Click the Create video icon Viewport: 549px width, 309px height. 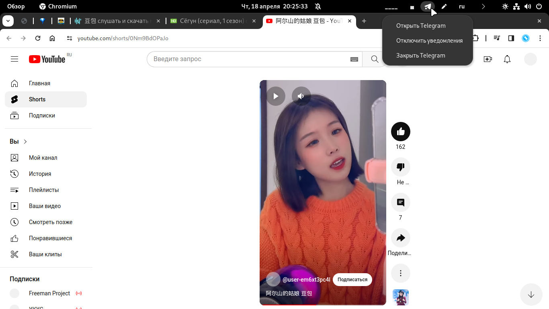click(488, 59)
